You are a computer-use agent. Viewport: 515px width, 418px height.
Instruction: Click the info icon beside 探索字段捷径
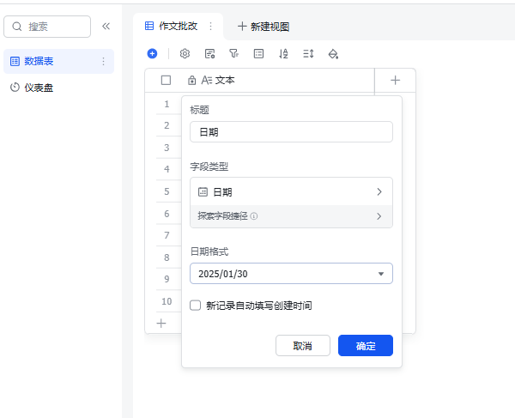click(254, 216)
